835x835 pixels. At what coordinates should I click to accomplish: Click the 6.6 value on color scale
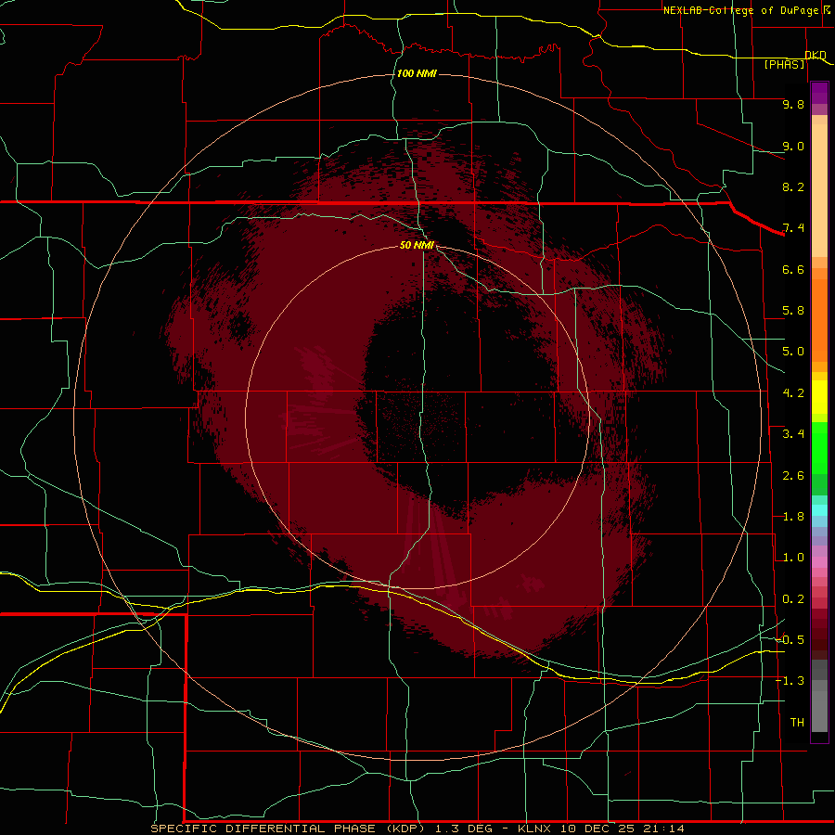point(793,269)
